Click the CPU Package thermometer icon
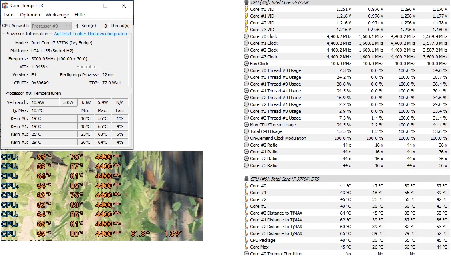This screenshot has height=257, width=451. 246,240
